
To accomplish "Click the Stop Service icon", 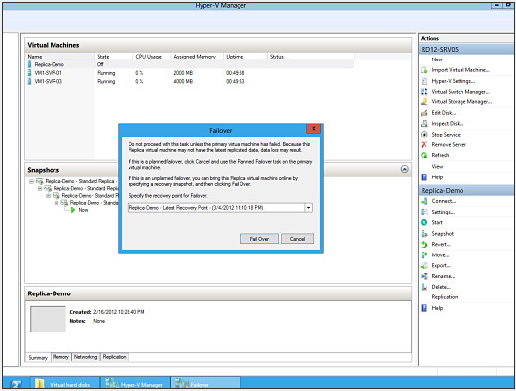I will tap(424, 135).
